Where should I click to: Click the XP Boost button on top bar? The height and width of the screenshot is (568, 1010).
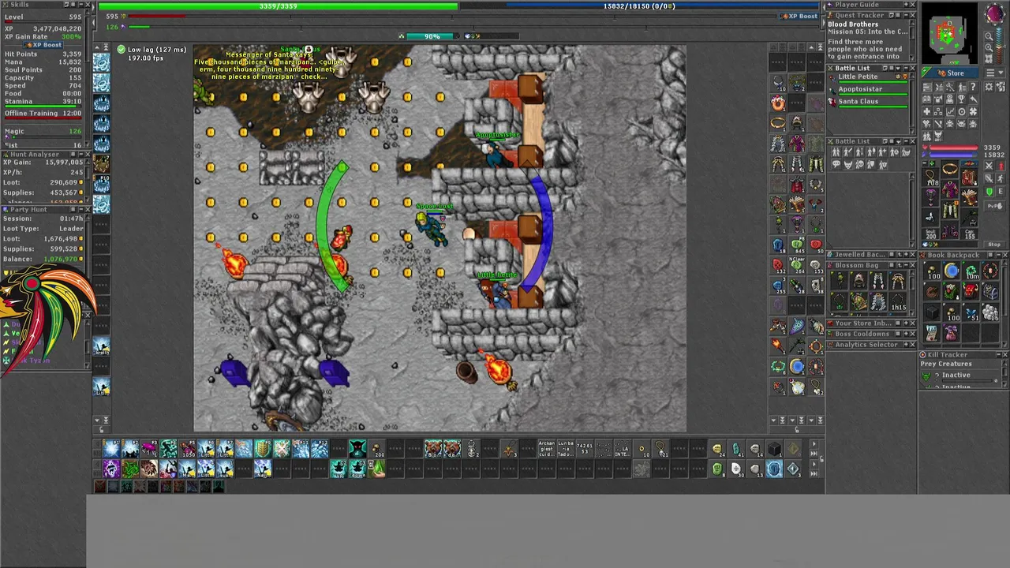(x=801, y=16)
